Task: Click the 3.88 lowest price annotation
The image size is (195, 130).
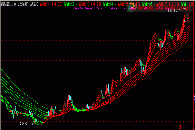Action: [x=23, y=124]
